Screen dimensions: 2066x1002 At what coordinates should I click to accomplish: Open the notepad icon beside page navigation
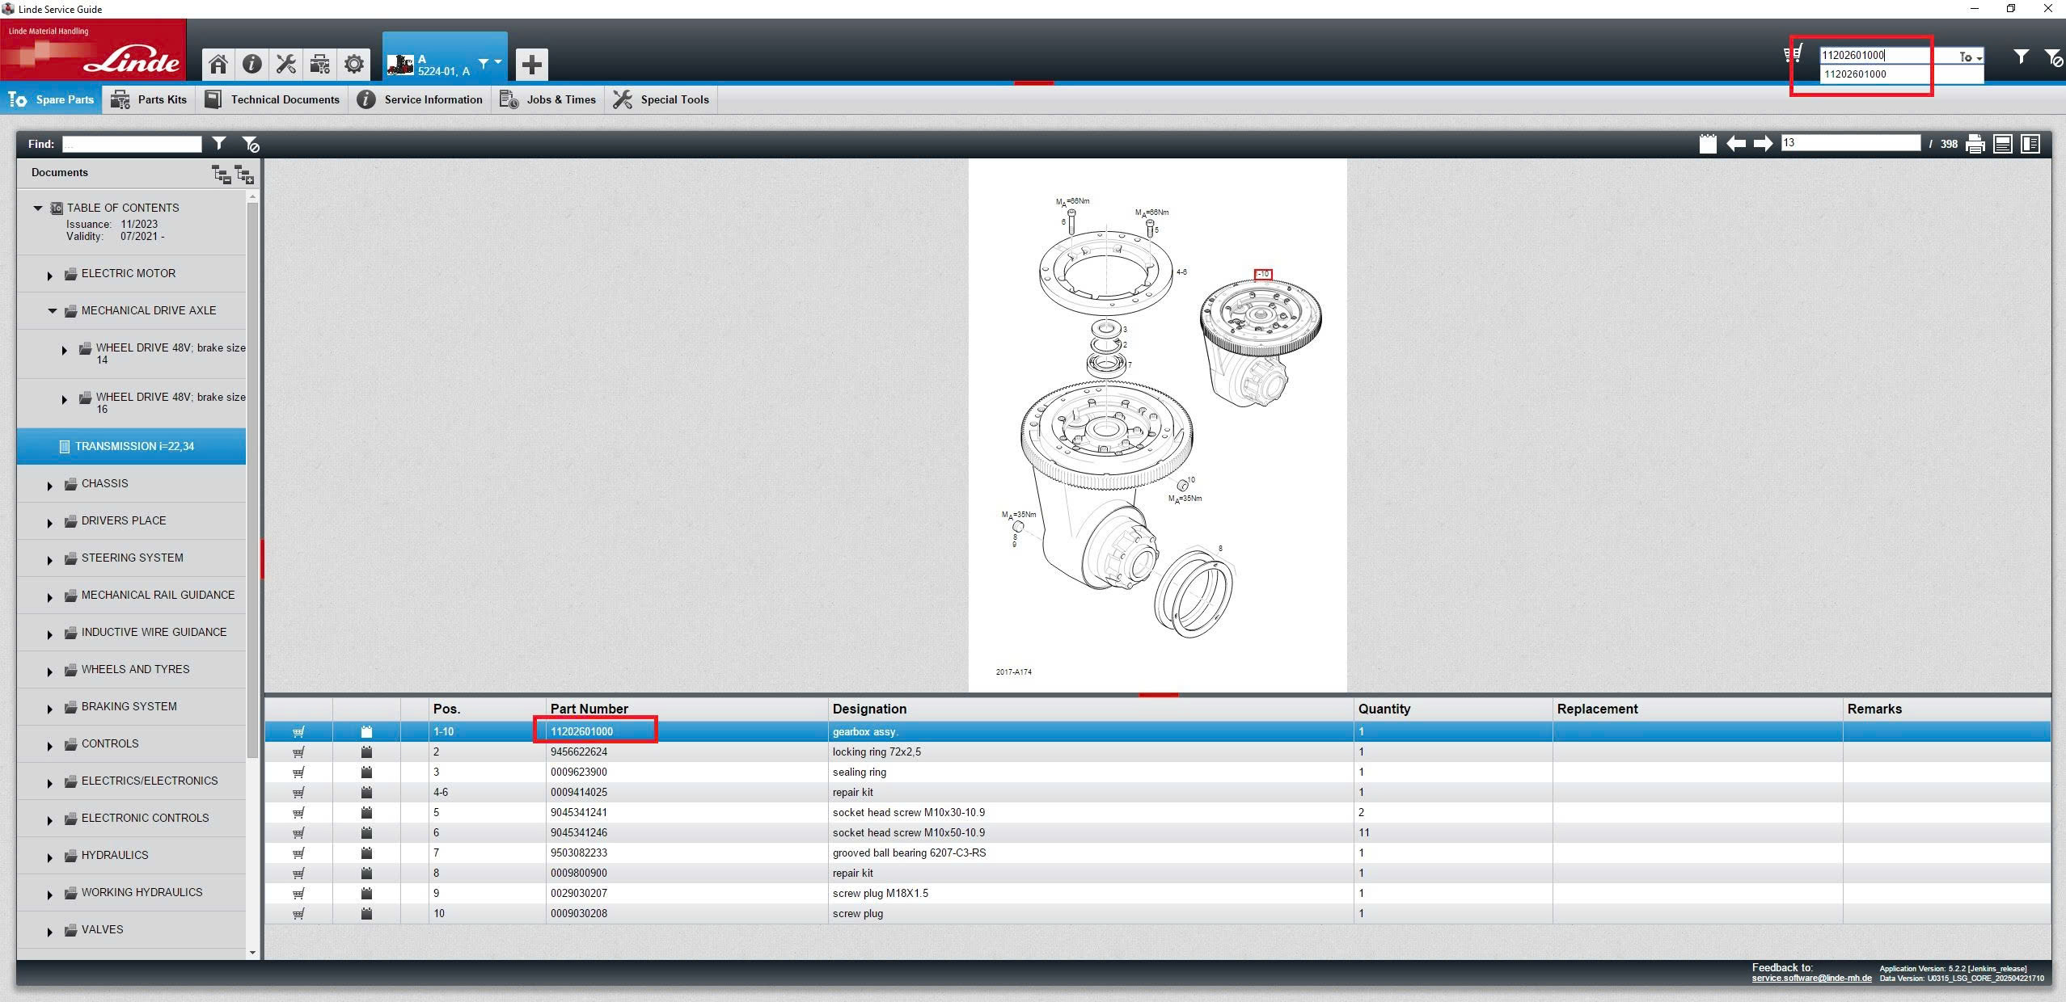pyautogui.click(x=1708, y=144)
